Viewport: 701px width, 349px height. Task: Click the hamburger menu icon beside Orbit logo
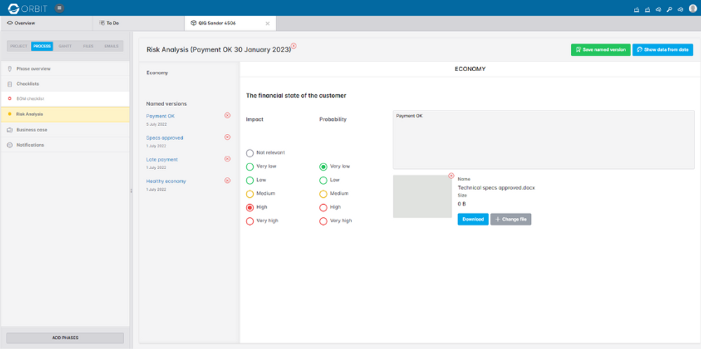[x=59, y=8]
